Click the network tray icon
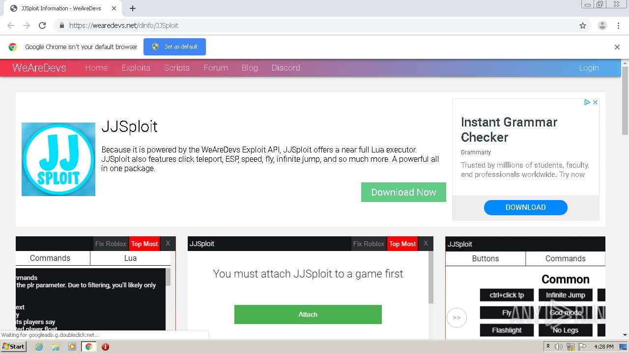Image resolution: width=629 pixels, height=353 pixels. tap(571, 347)
